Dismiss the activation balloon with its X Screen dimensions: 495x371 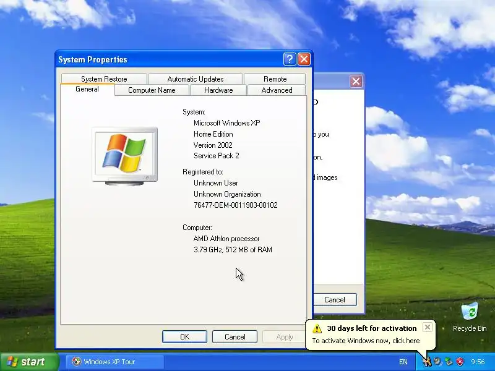coord(427,327)
